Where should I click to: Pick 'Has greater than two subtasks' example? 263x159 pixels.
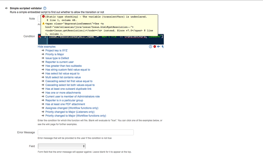pyautogui.click(x=63, y=66)
